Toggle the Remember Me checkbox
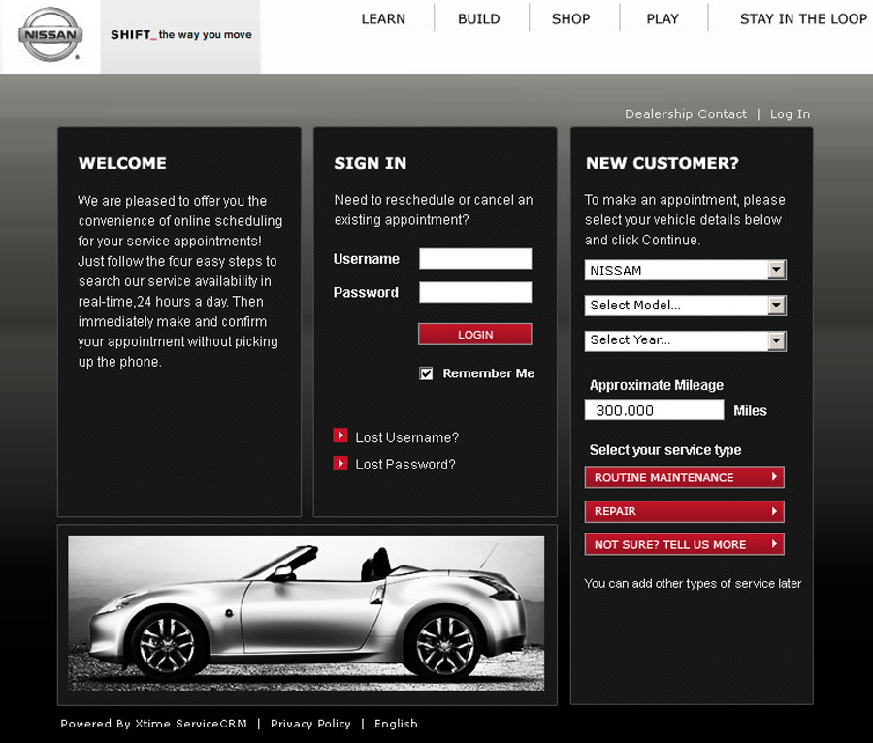The height and width of the screenshot is (743, 873). [426, 373]
